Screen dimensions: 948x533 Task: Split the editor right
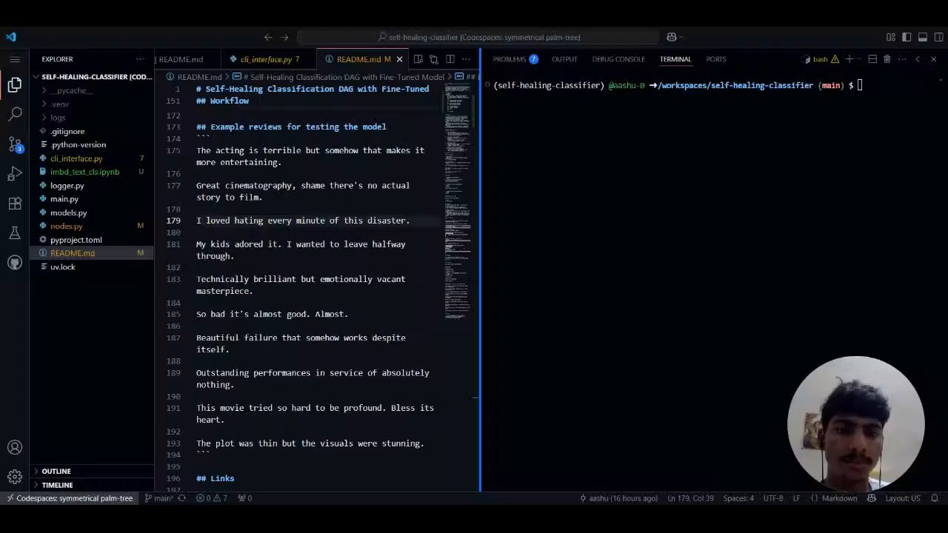click(x=450, y=59)
